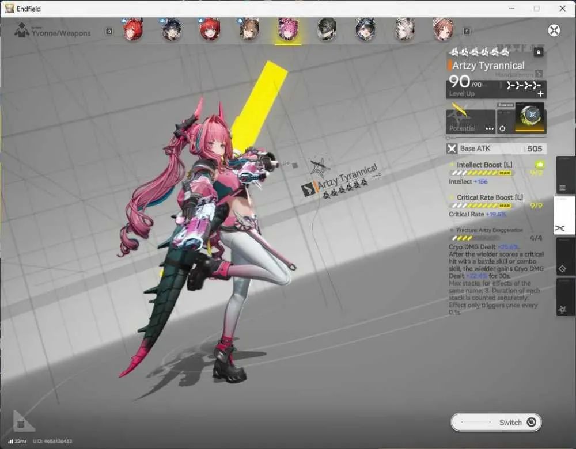Open the Potential panel
Viewport: 576px width, 449px height.
click(x=471, y=121)
